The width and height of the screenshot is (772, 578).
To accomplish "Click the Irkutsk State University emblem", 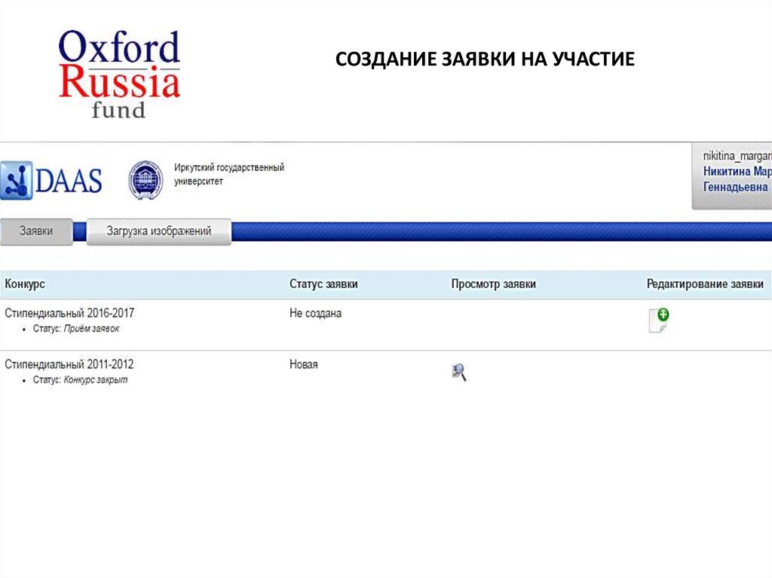I will (x=146, y=180).
